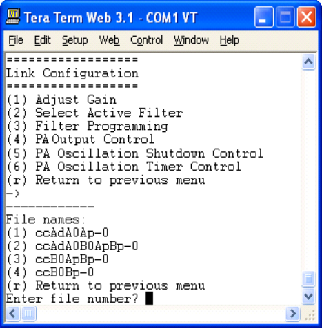322x329 pixels.
Task: Click the vertical scrollbar up arrow
Action: point(308,62)
